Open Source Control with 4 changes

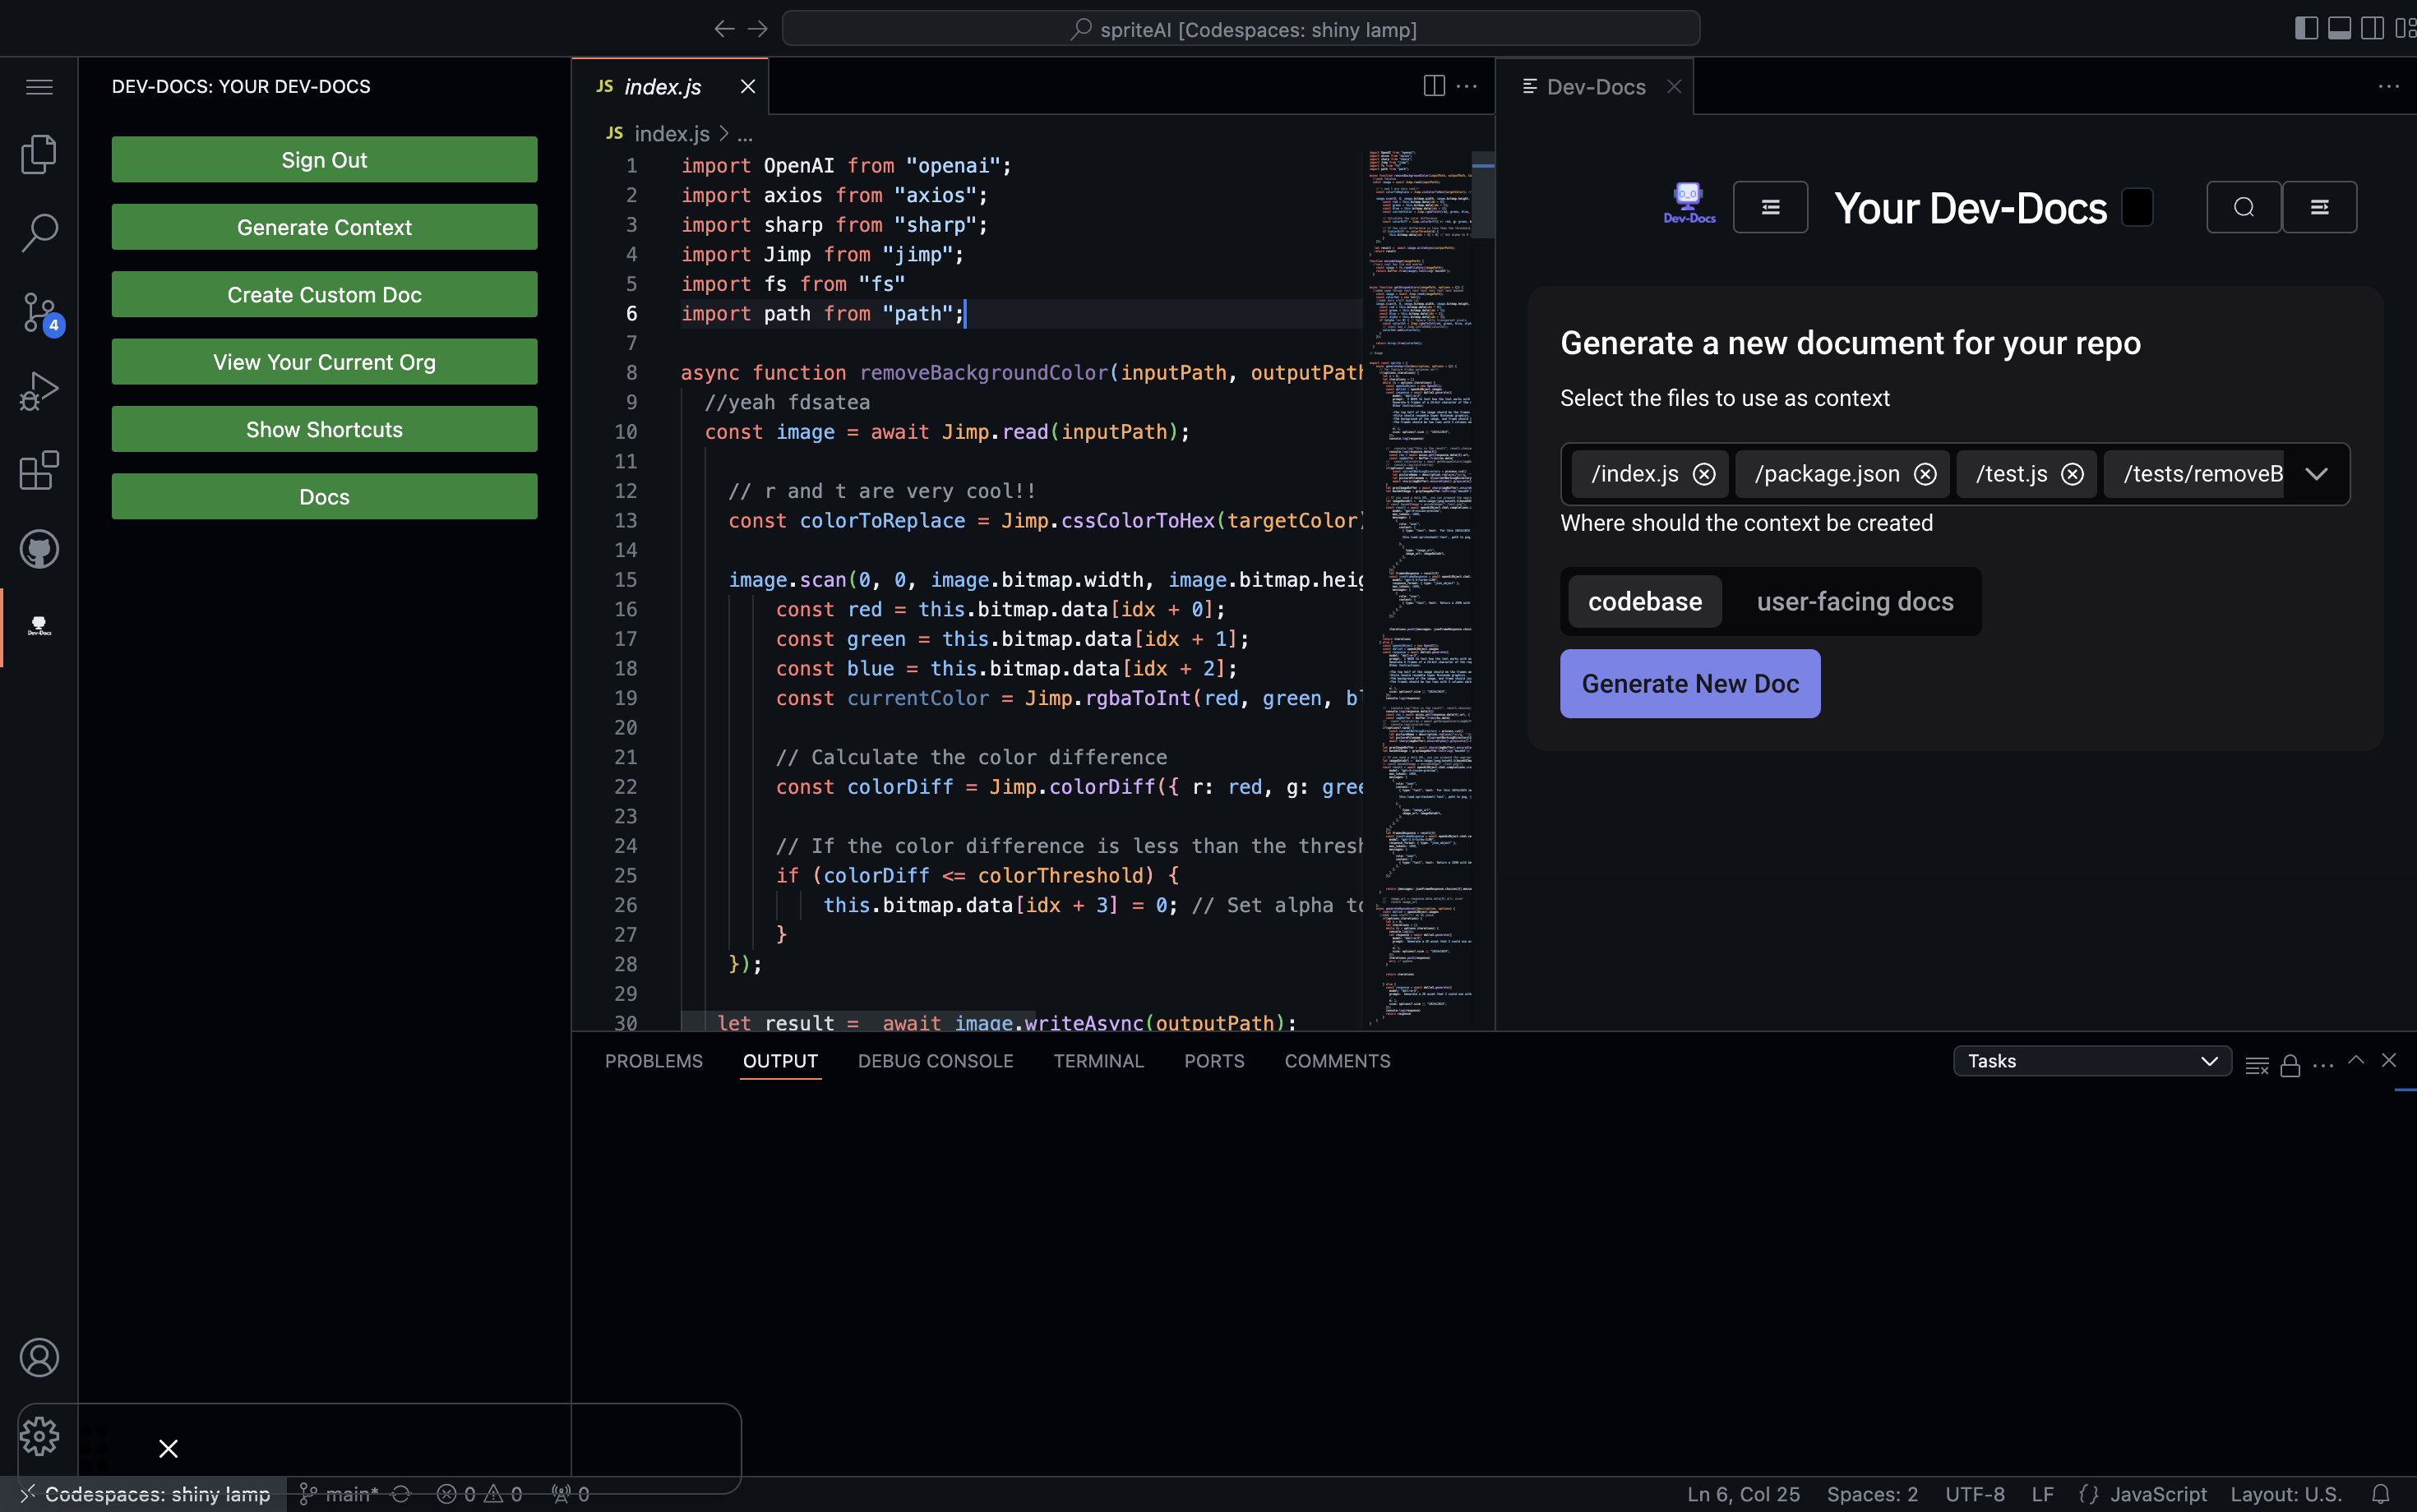click(39, 312)
